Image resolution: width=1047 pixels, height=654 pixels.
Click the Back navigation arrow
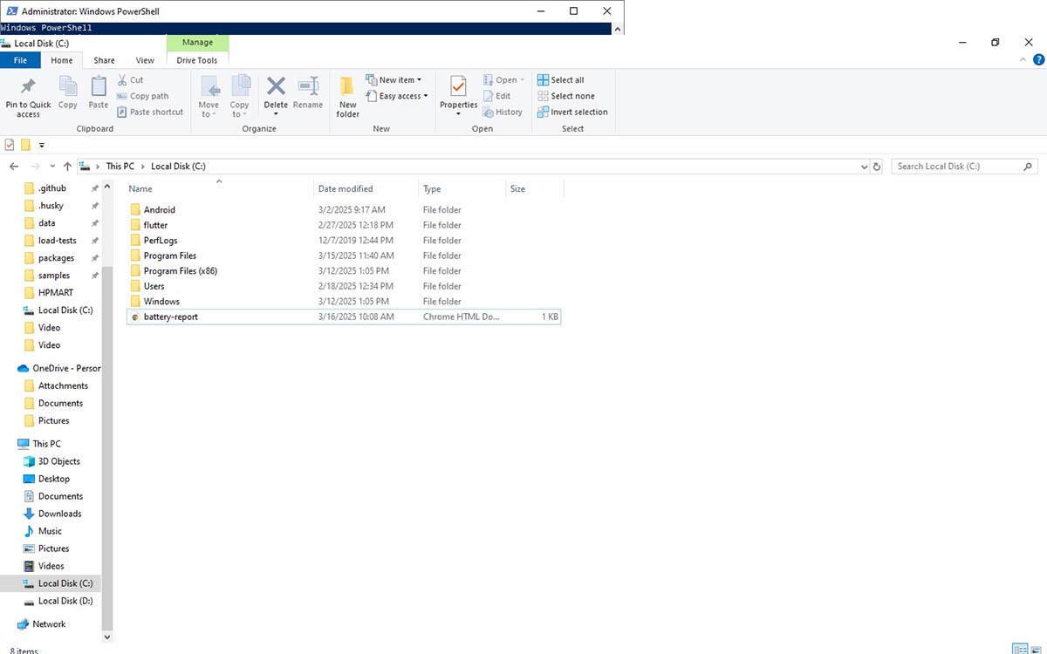tap(14, 166)
